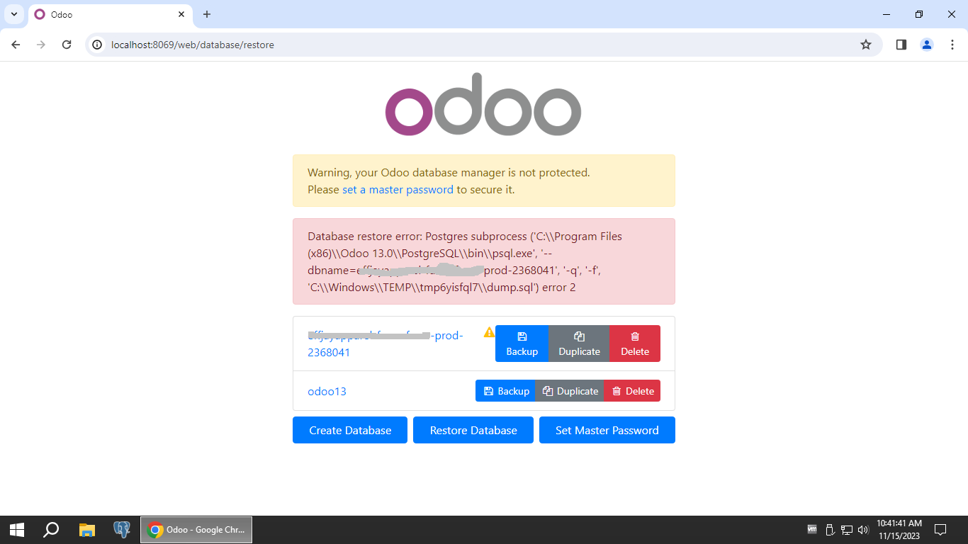Click the VMware tray icon

click(812, 529)
